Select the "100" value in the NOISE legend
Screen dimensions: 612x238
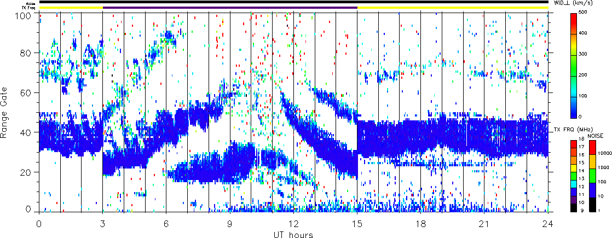click(602, 182)
